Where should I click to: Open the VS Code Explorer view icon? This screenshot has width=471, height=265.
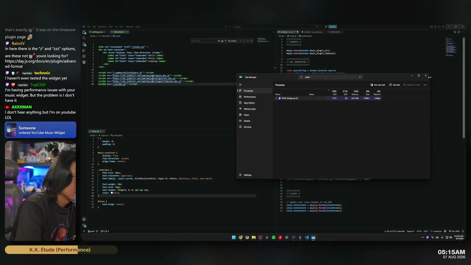[x=84, y=32]
